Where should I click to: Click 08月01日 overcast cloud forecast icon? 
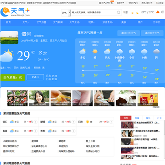coord(156,51)
